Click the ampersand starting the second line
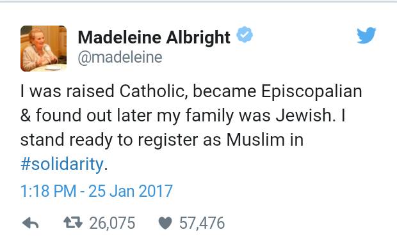Image resolution: width=397 pixels, height=239 pixels. coord(26,115)
